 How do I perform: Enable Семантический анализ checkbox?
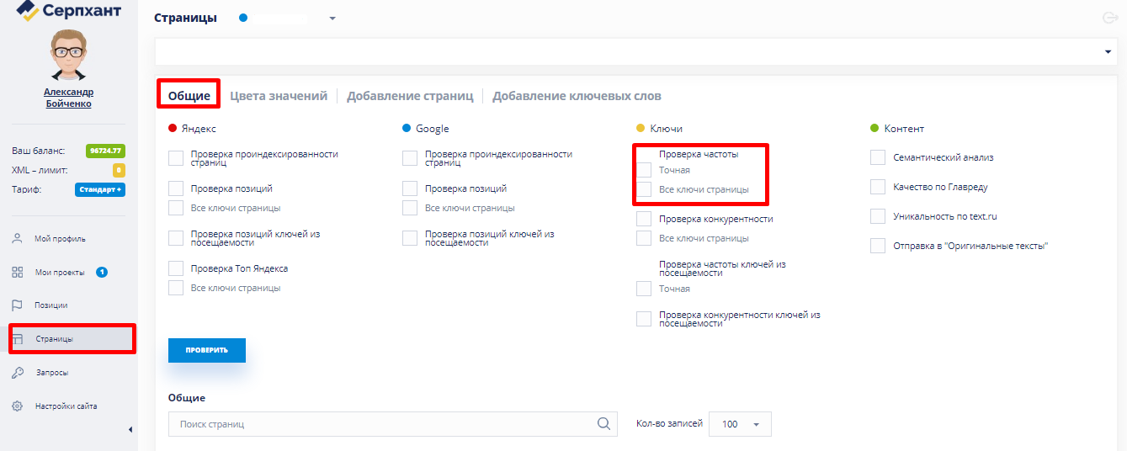click(x=878, y=157)
